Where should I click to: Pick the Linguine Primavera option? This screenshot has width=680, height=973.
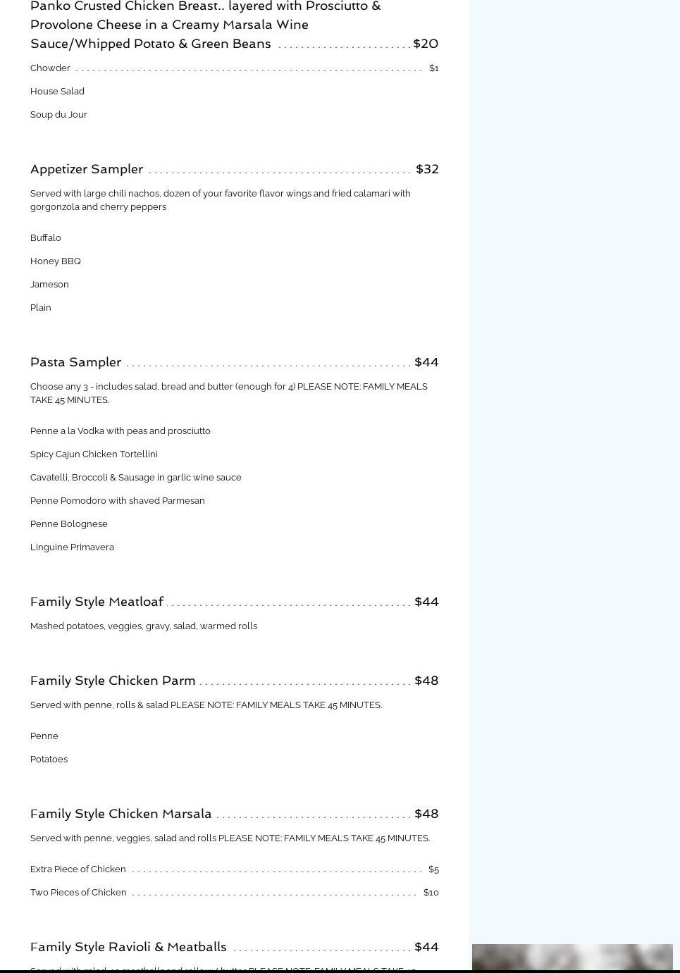click(x=72, y=547)
